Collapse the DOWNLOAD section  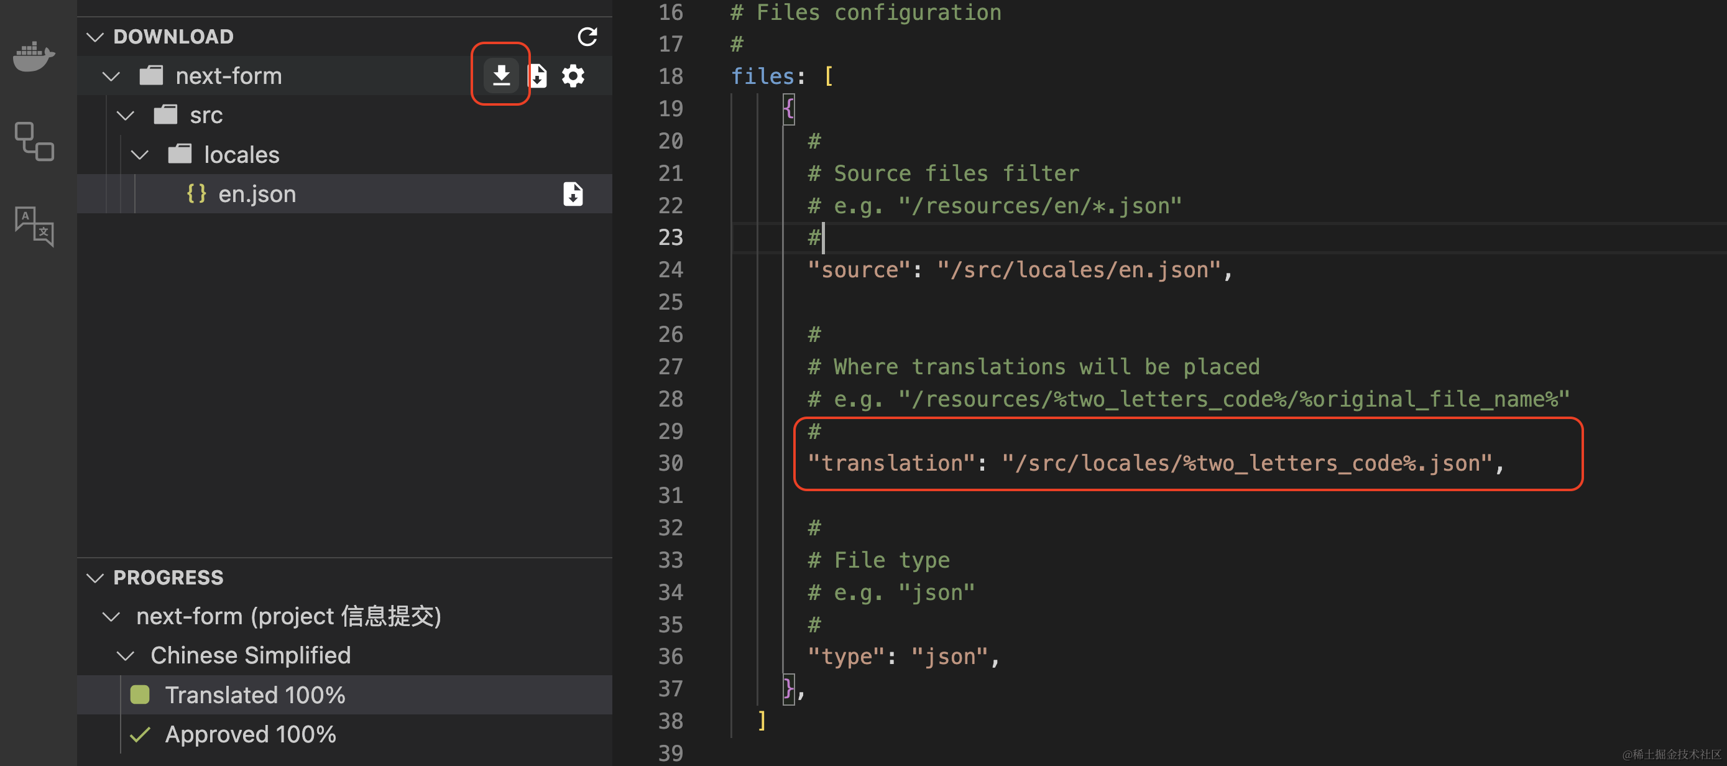(x=95, y=36)
